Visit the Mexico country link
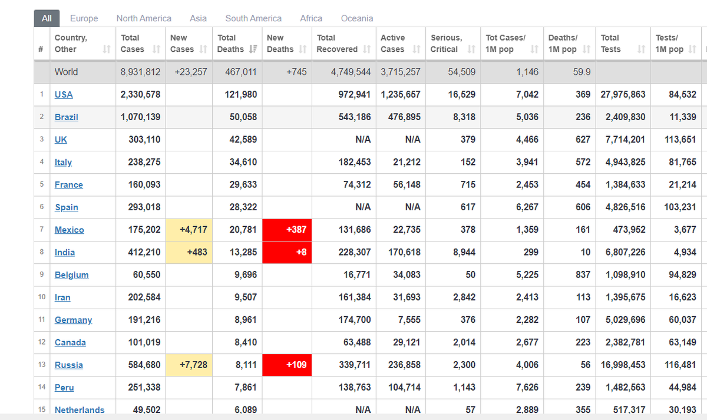 [70, 230]
